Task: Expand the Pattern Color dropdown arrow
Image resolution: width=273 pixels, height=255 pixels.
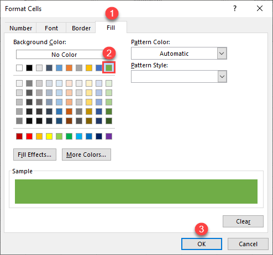Action: point(222,54)
